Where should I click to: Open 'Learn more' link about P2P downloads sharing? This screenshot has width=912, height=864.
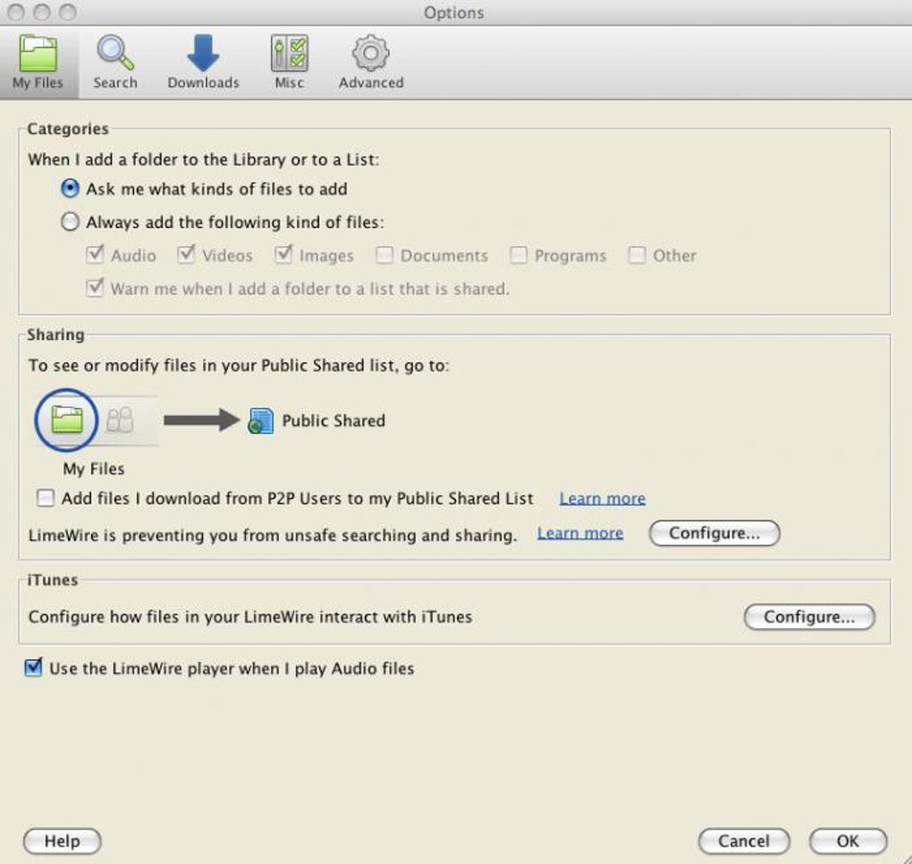[x=603, y=498]
